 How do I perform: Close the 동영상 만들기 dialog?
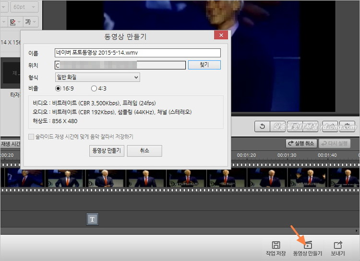point(221,35)
